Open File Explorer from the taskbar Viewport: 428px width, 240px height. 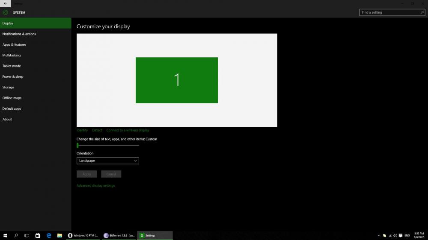[x=60, y=235]
